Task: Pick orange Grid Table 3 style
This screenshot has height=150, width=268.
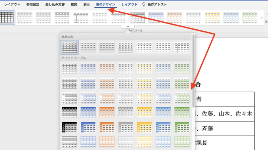Action: pyautogui.click(x=107, y=98)
